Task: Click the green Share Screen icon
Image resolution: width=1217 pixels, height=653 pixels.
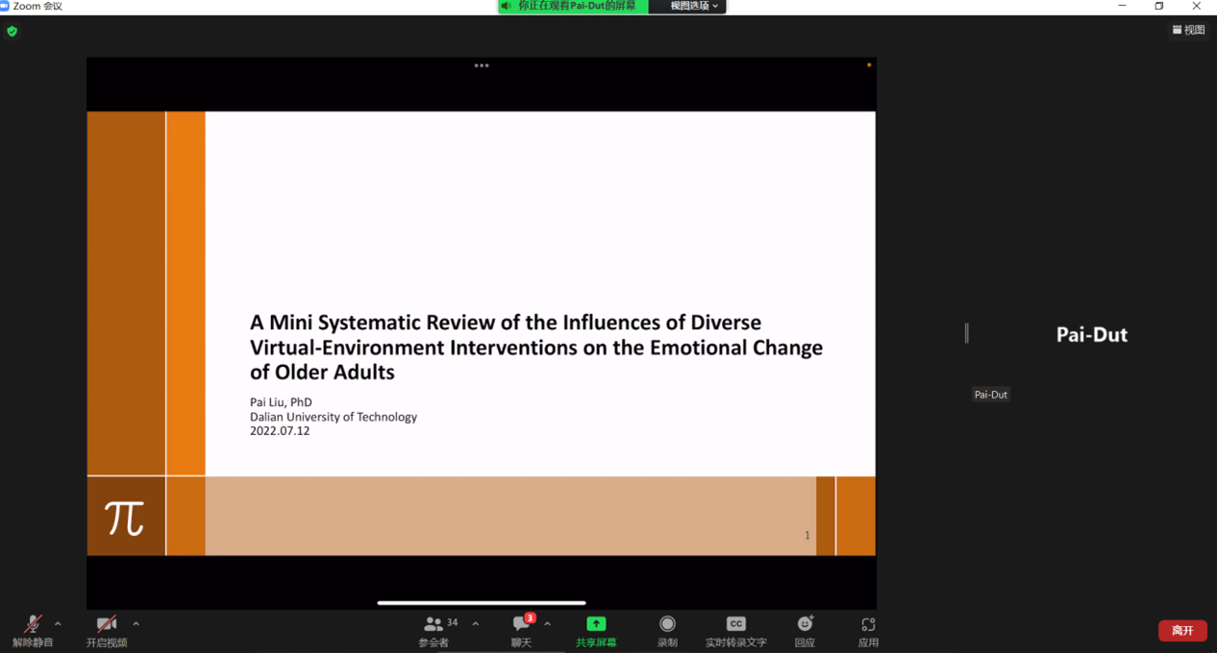Action: click(x=596, y=624)
